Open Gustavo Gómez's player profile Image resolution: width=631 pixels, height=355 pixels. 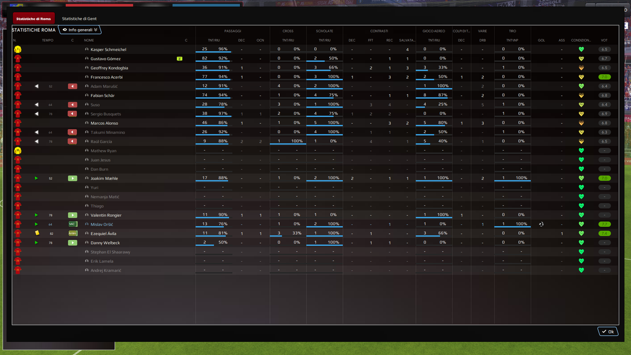[x=105, y=59]
